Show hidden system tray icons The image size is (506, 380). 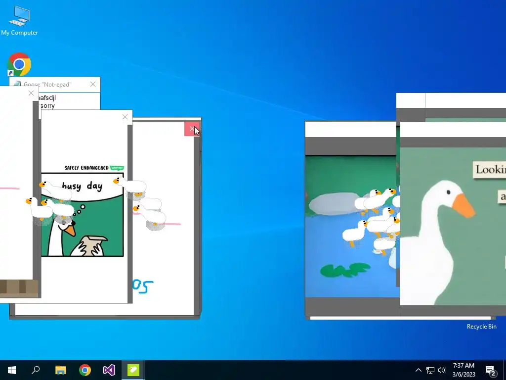point(418,370)
